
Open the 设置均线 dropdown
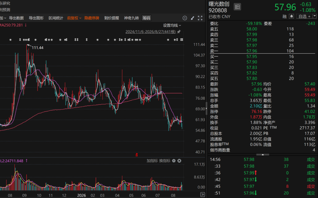pyautogui.click(x=172, y=25)
